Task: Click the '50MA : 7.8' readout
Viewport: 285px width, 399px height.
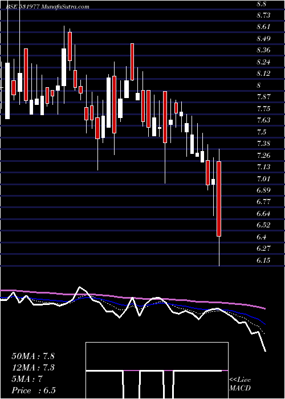Action: click(33, 356)
